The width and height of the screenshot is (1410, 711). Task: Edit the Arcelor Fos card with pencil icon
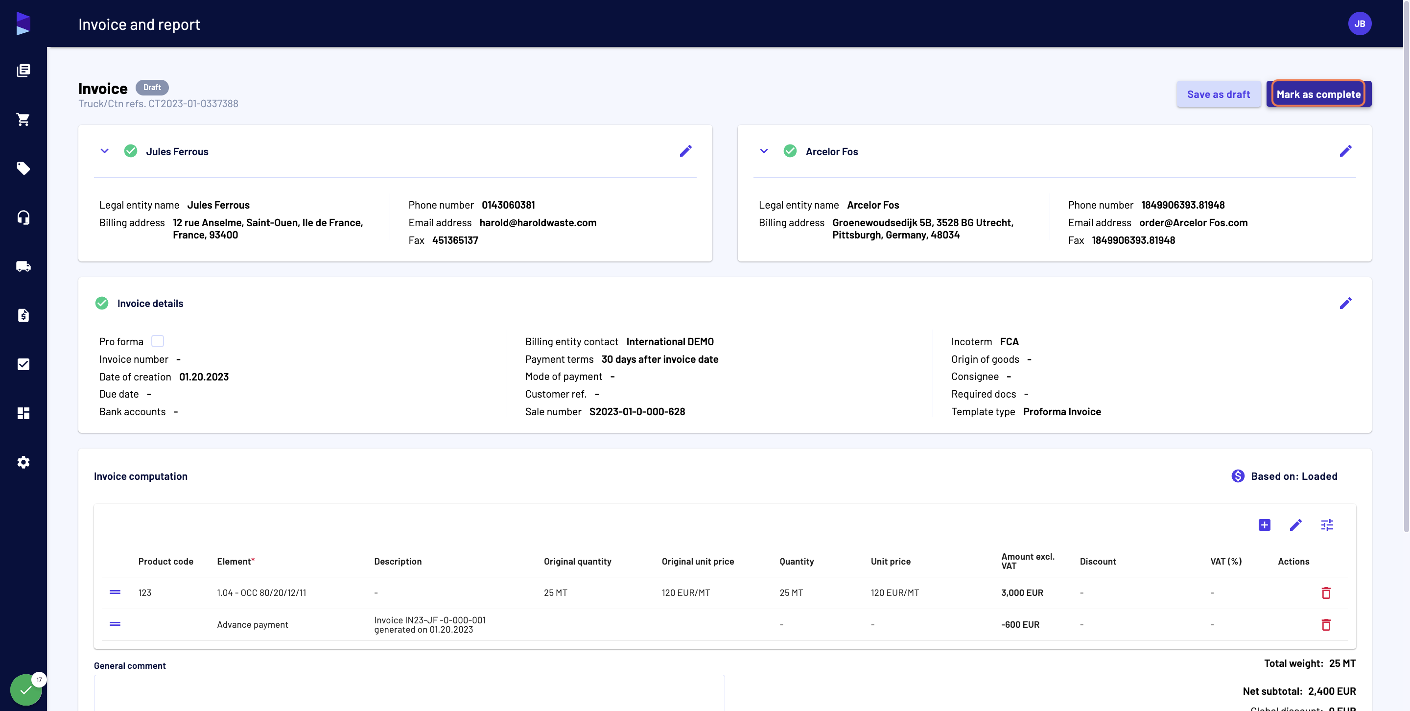click(x=1345, y=151)
